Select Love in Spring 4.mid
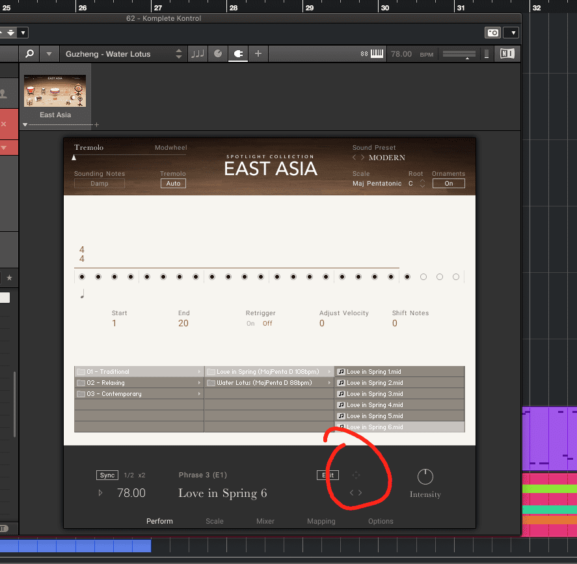The width and height of the screenshot is (577, 564). tap(399, 405)
